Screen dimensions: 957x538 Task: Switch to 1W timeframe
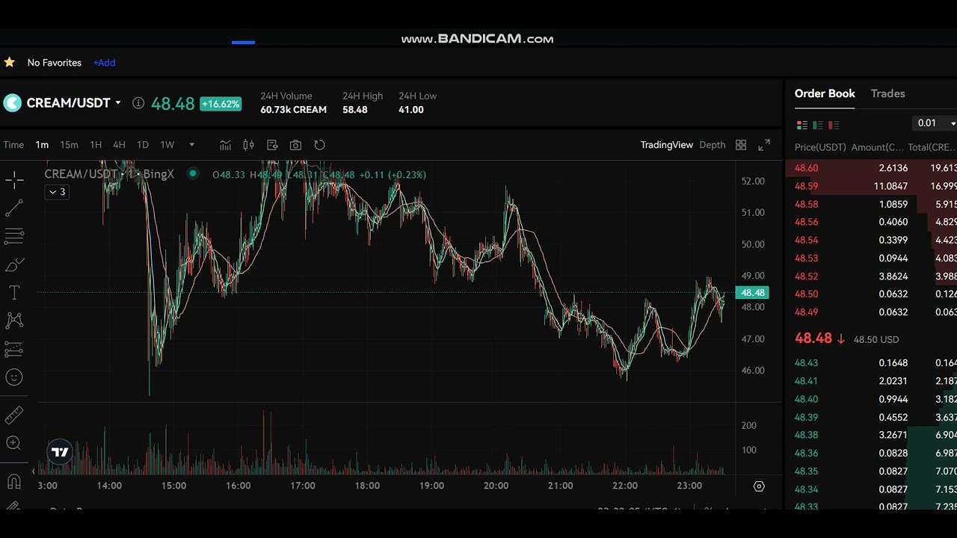pos(167,145)
